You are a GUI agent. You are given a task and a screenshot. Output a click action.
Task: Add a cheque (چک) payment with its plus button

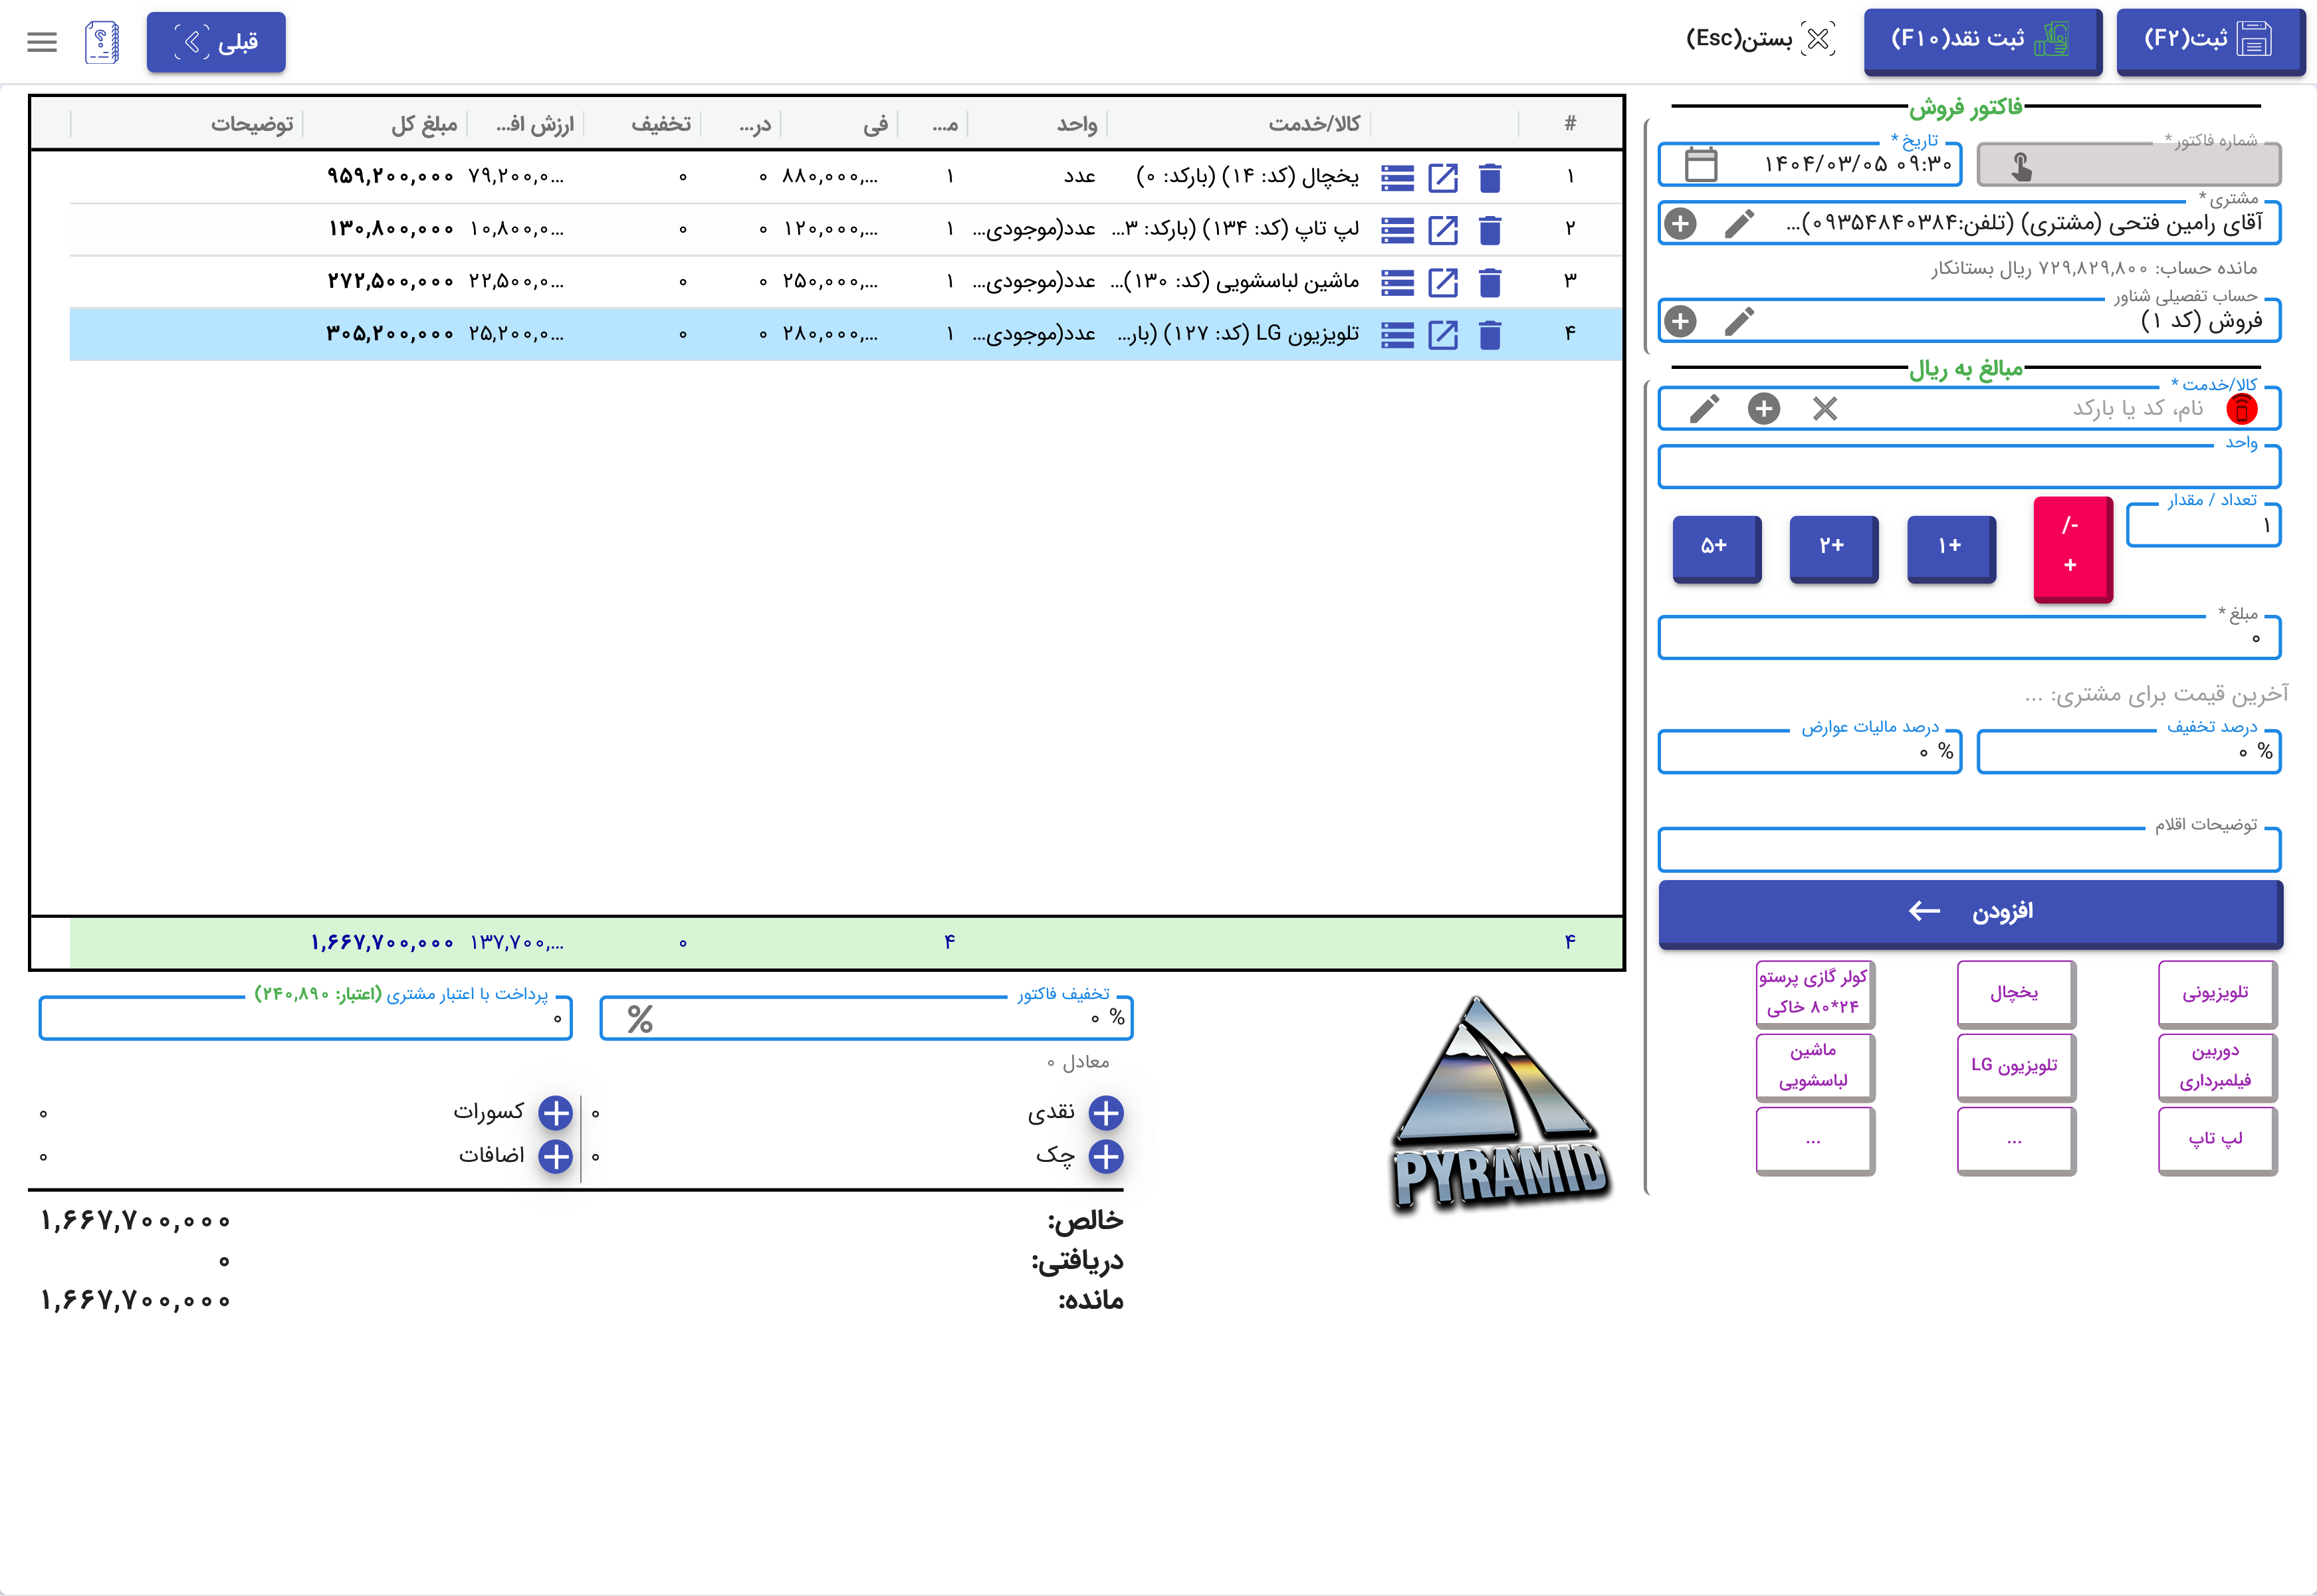pyautogui.click(x=1105, y=1156)
